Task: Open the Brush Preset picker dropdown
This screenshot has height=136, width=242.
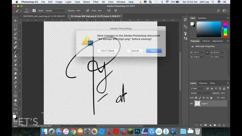Action: tap(30, 11)
